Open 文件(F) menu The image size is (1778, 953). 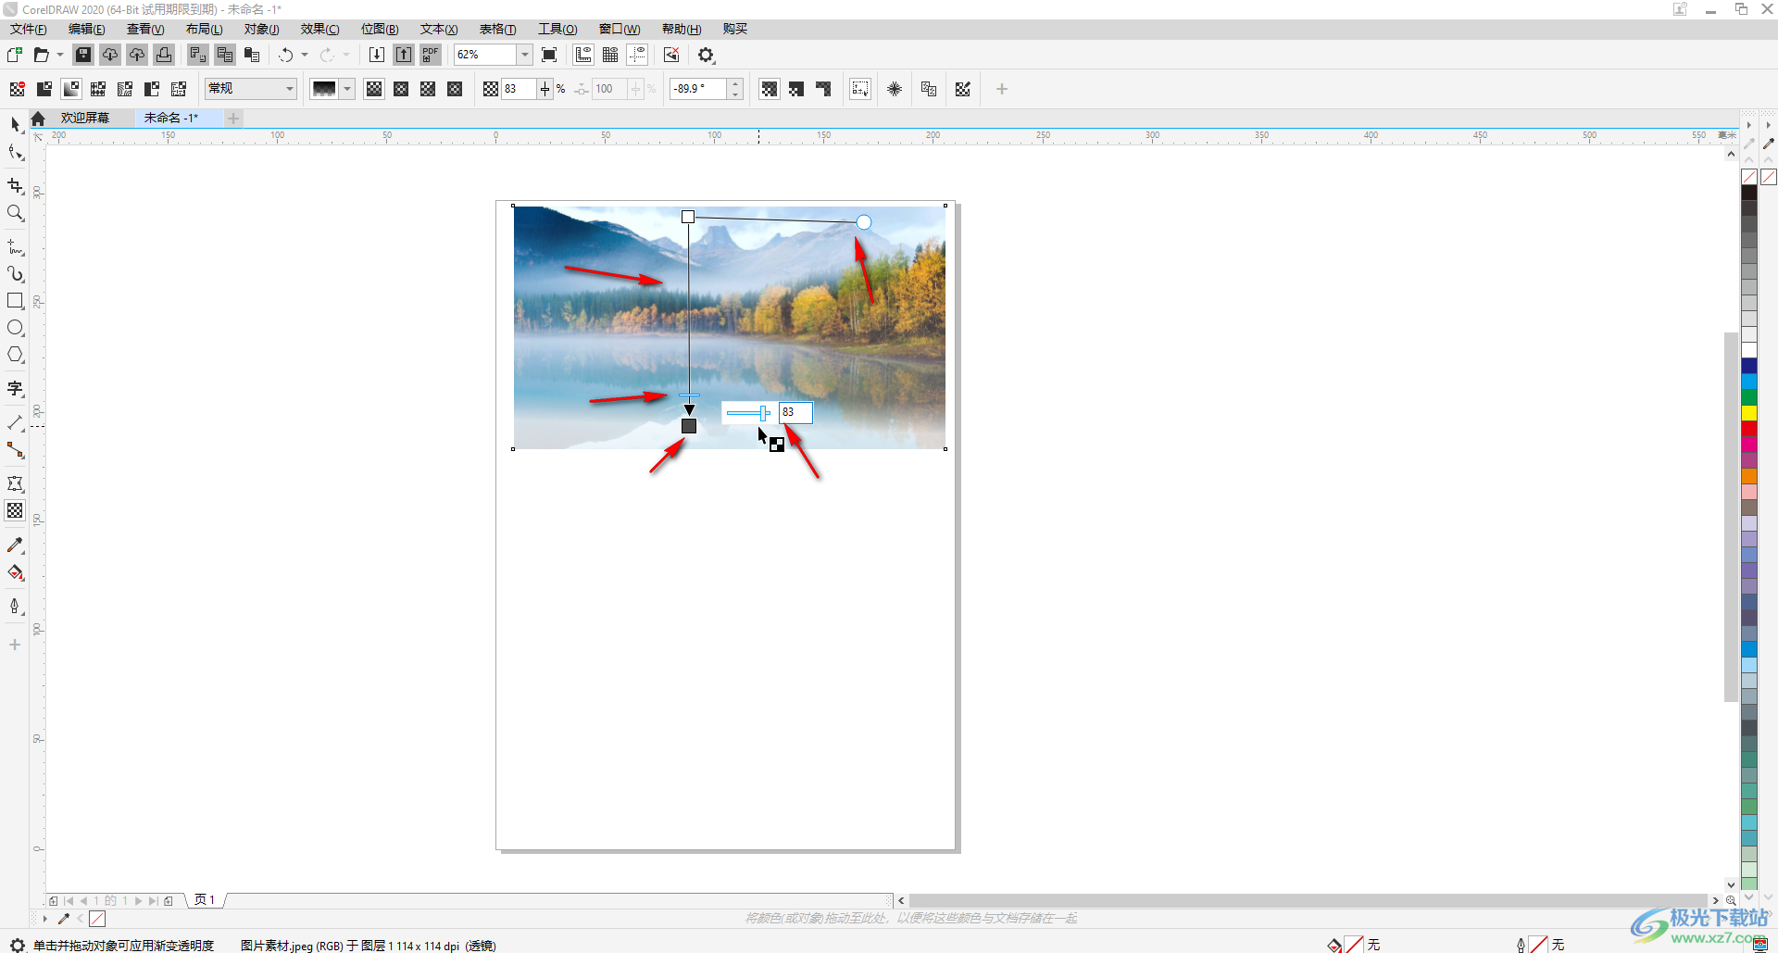29,29
